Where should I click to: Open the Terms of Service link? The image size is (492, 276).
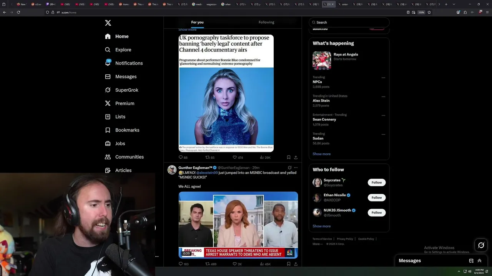pos(322,239)
